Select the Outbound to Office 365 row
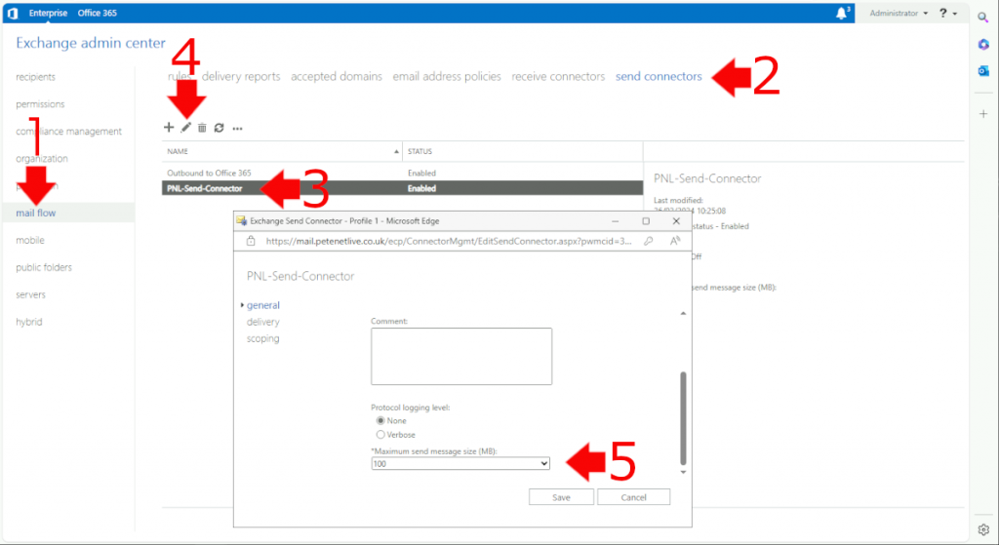 [209, 173]
